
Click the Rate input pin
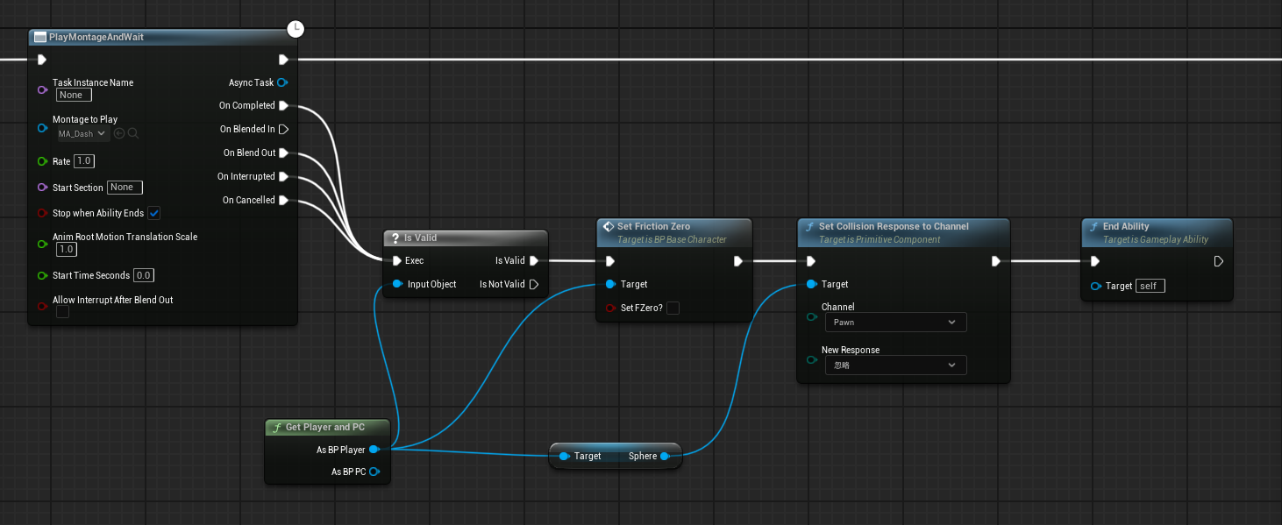[42, 161]
